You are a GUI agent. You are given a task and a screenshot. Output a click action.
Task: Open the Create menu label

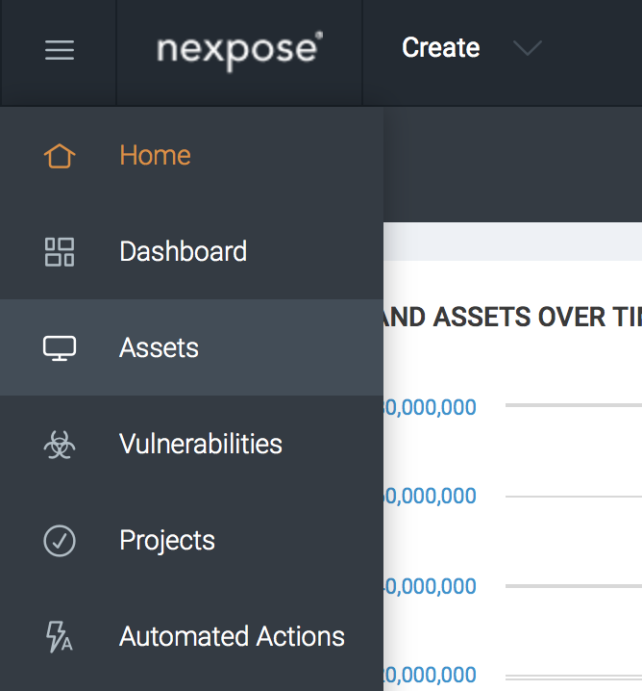click(440, 48)
